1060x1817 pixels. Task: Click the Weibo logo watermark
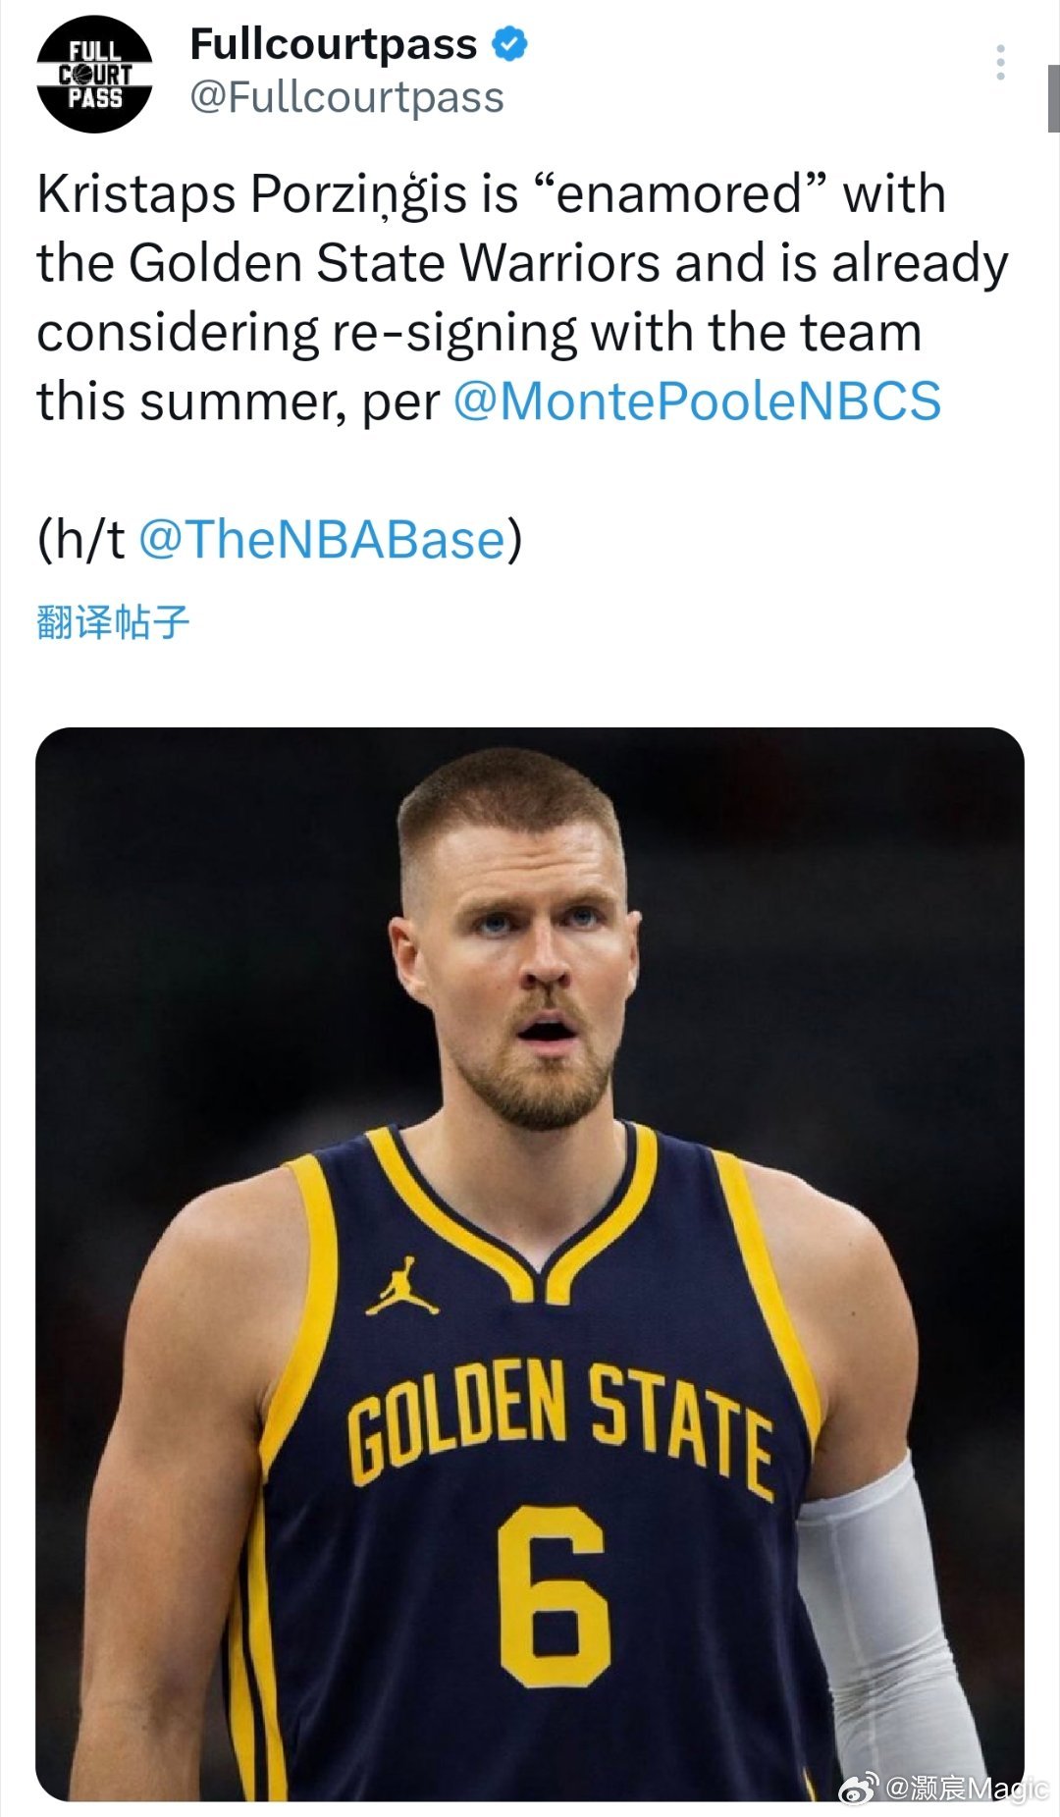point(859,1787)
